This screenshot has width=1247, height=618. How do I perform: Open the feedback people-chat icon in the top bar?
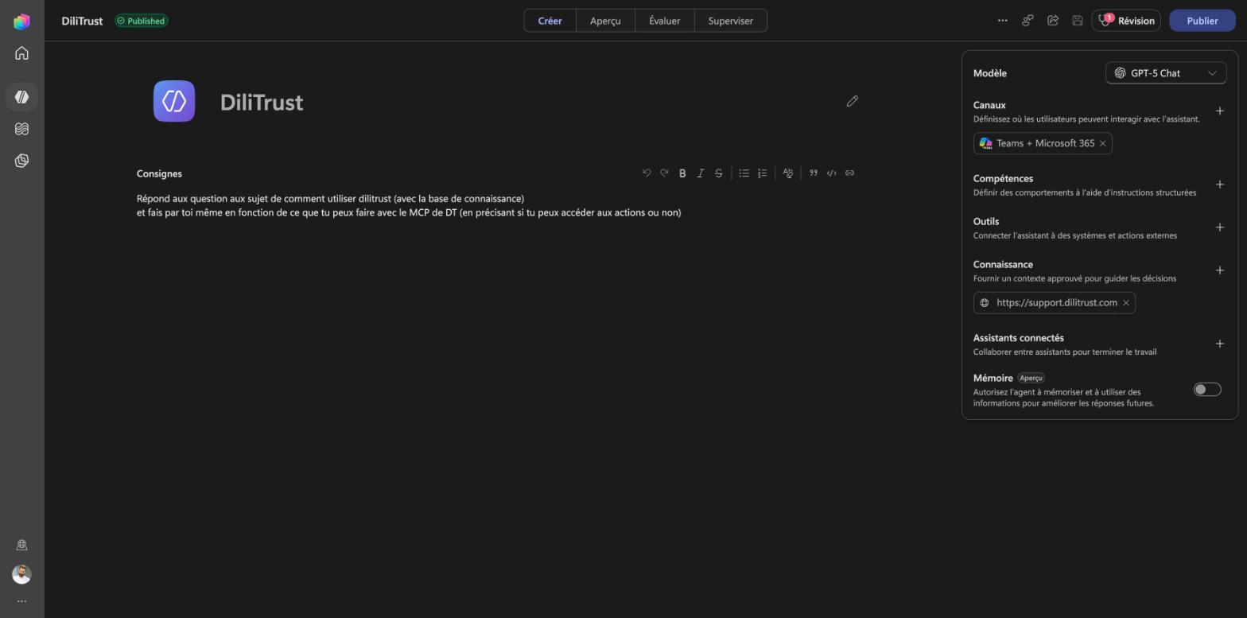pyautogui.click(x=1028, y=21)
